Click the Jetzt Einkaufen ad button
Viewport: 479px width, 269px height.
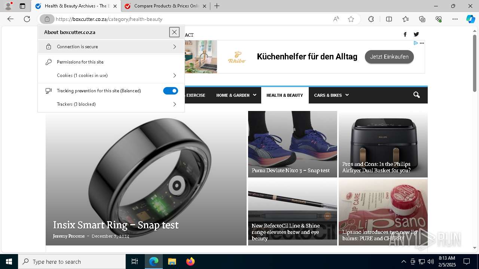pyautogui.click(x=389, y=57)
